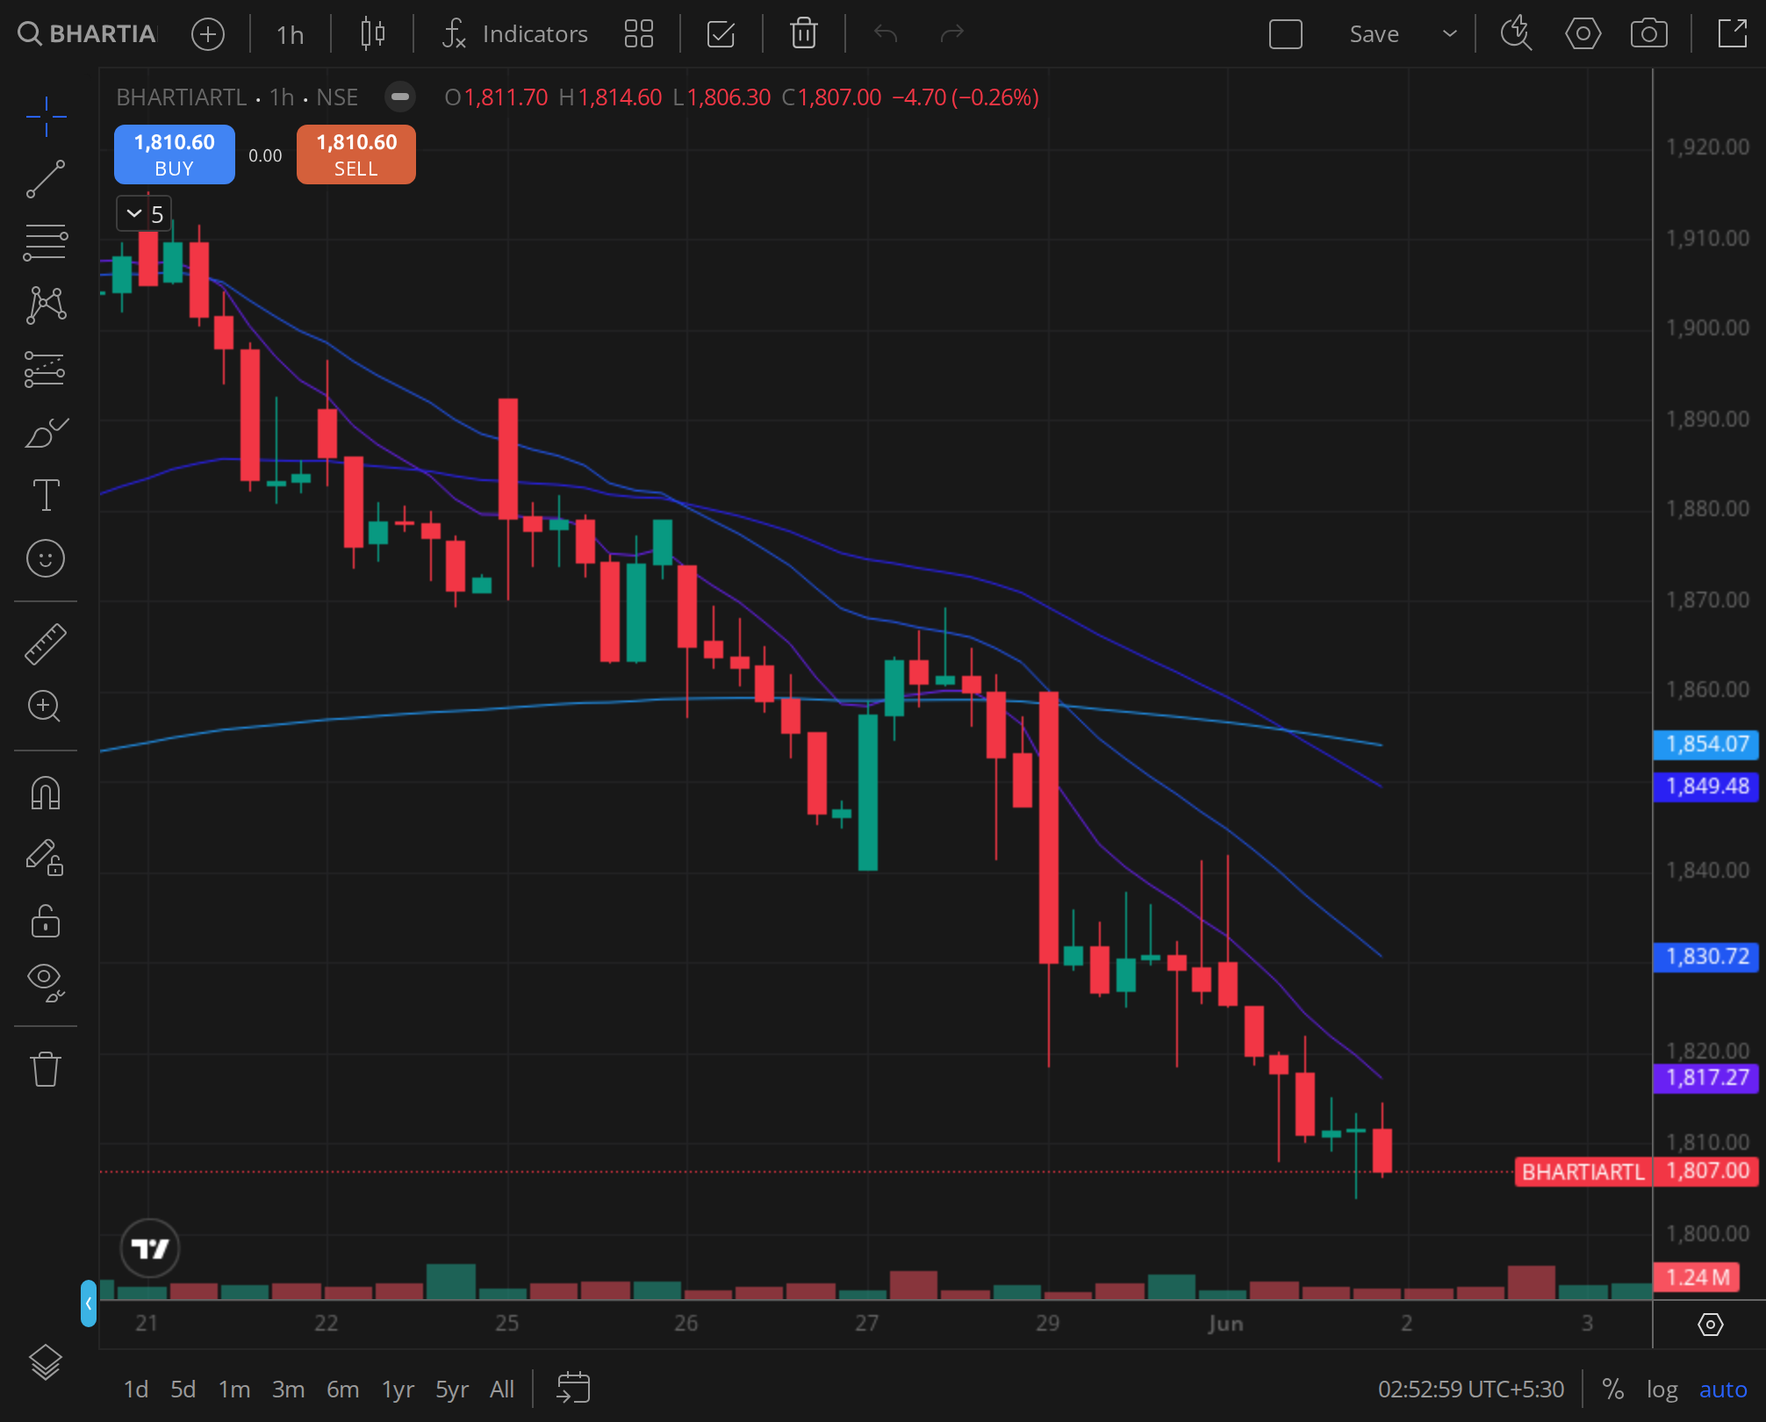Viewport: 1766px width, 1422px height.
Task: Toggle log scale mode
Action: click(1662, 1390)
